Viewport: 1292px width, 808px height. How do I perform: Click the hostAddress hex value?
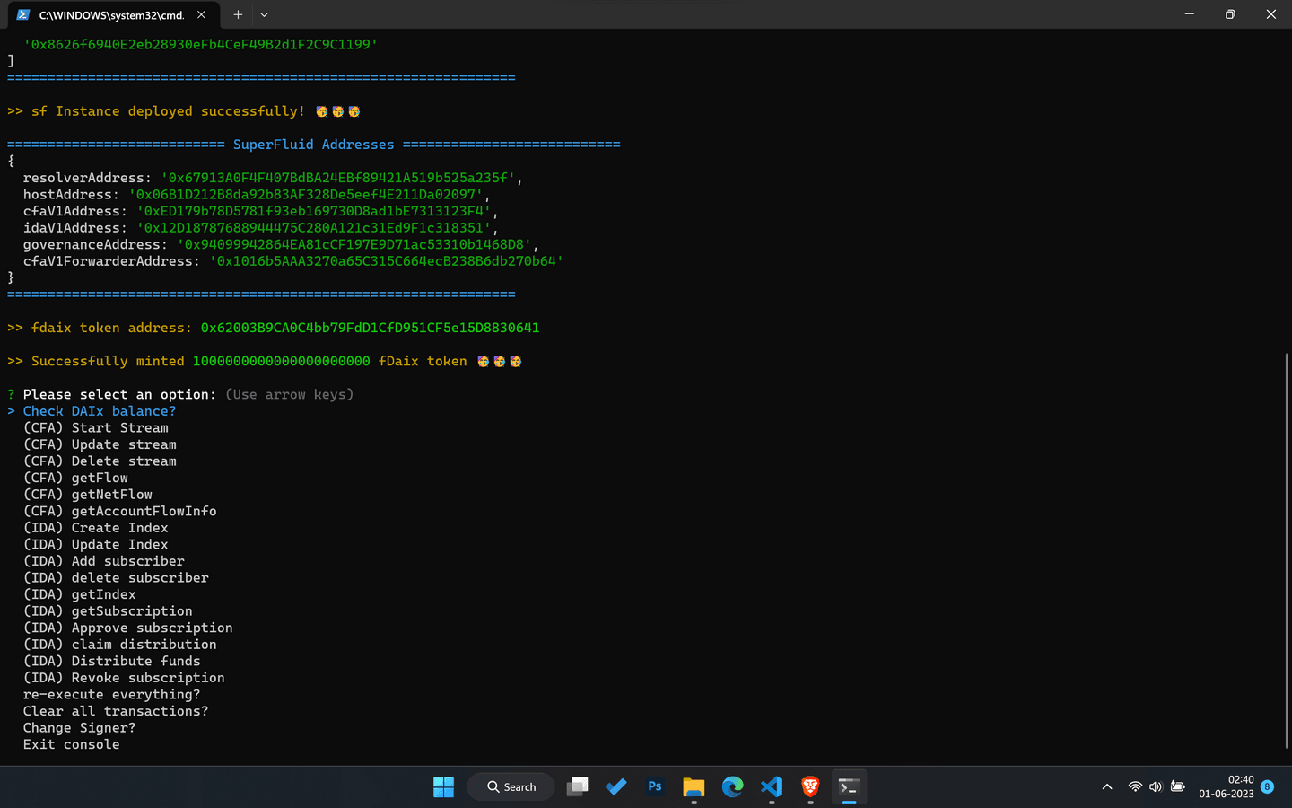[305, 195]
